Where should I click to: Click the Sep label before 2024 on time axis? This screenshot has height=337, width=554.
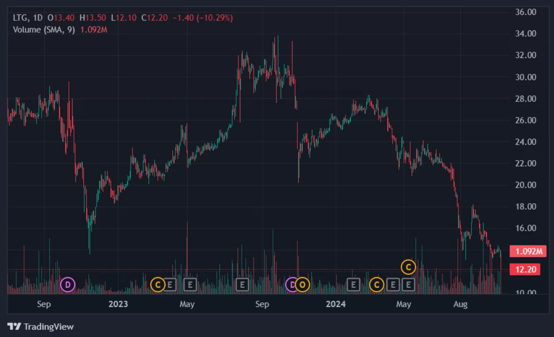tap(262, 304)
